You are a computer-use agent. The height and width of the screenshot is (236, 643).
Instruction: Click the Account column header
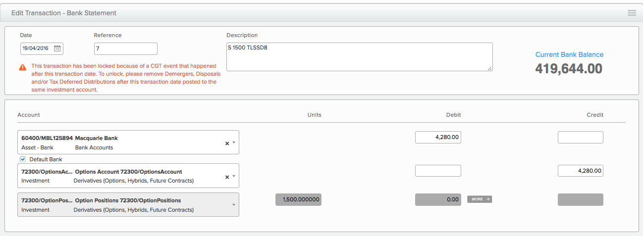(29, 115)
